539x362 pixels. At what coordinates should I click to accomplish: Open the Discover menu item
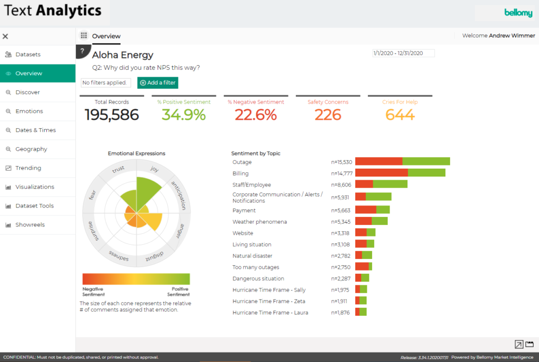[27, 92]
